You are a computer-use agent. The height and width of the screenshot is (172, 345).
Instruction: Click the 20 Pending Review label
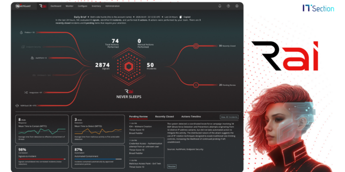[227, 85]
